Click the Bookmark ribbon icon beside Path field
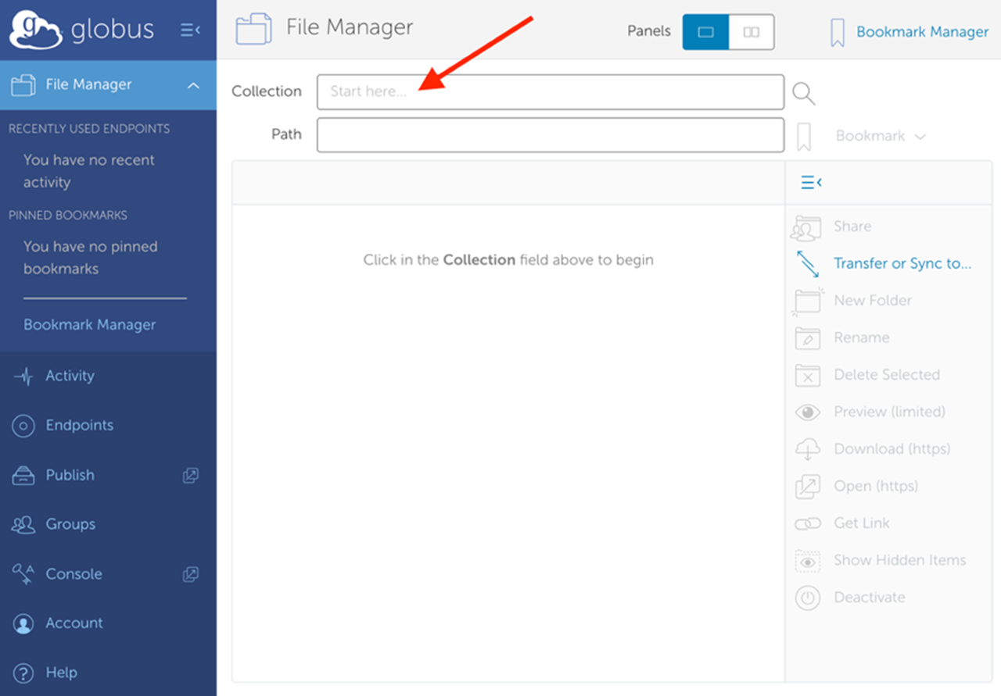The height and width of the screenshot is (696, 1001). 804,134
